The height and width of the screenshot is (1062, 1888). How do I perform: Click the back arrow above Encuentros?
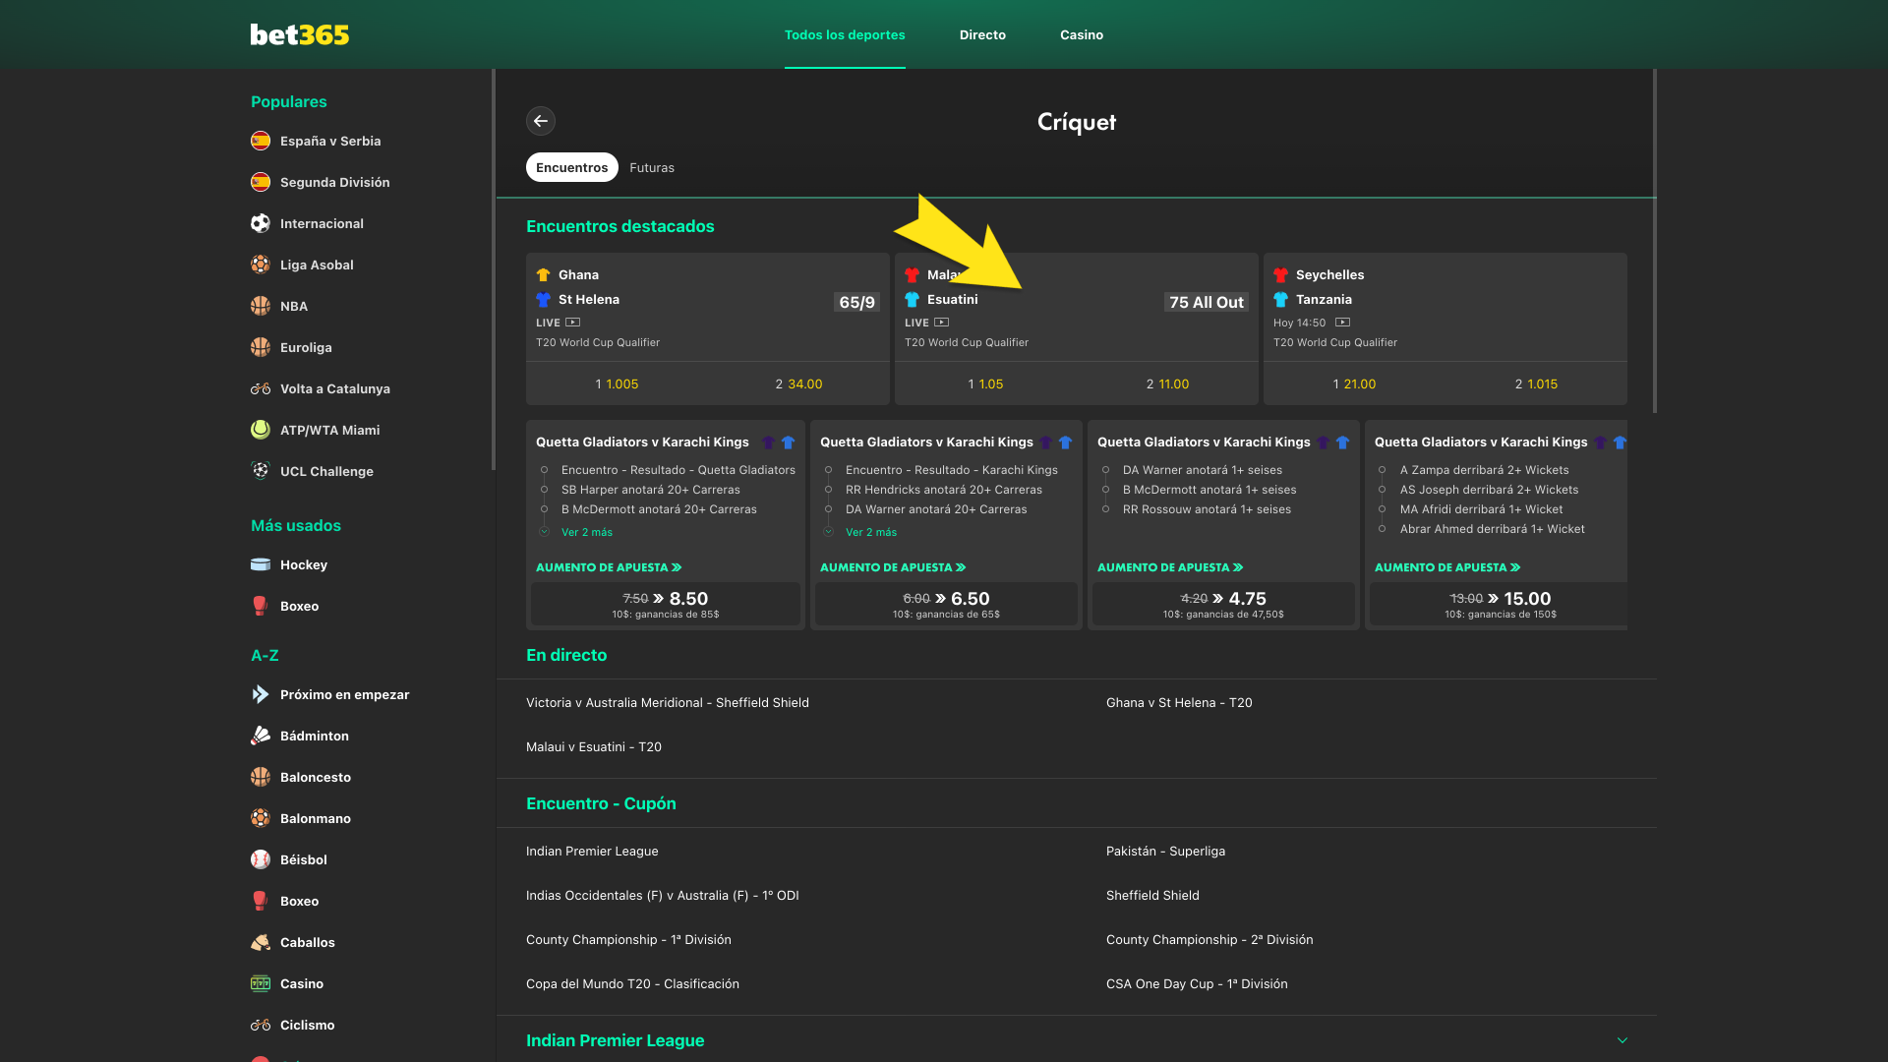540,121
